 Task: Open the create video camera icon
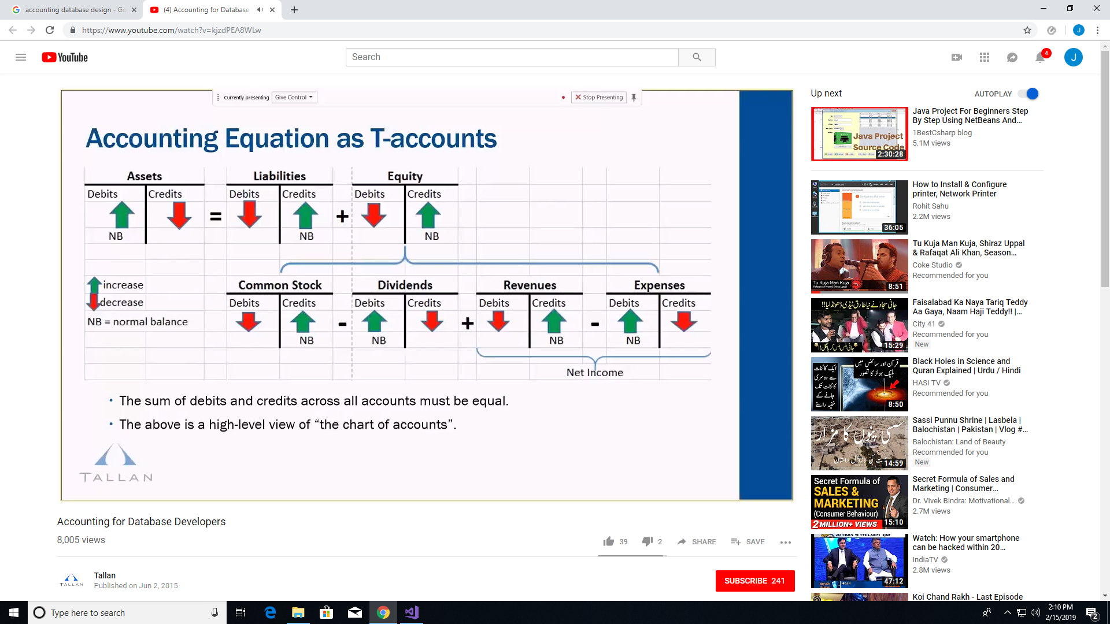coord(957,57)
